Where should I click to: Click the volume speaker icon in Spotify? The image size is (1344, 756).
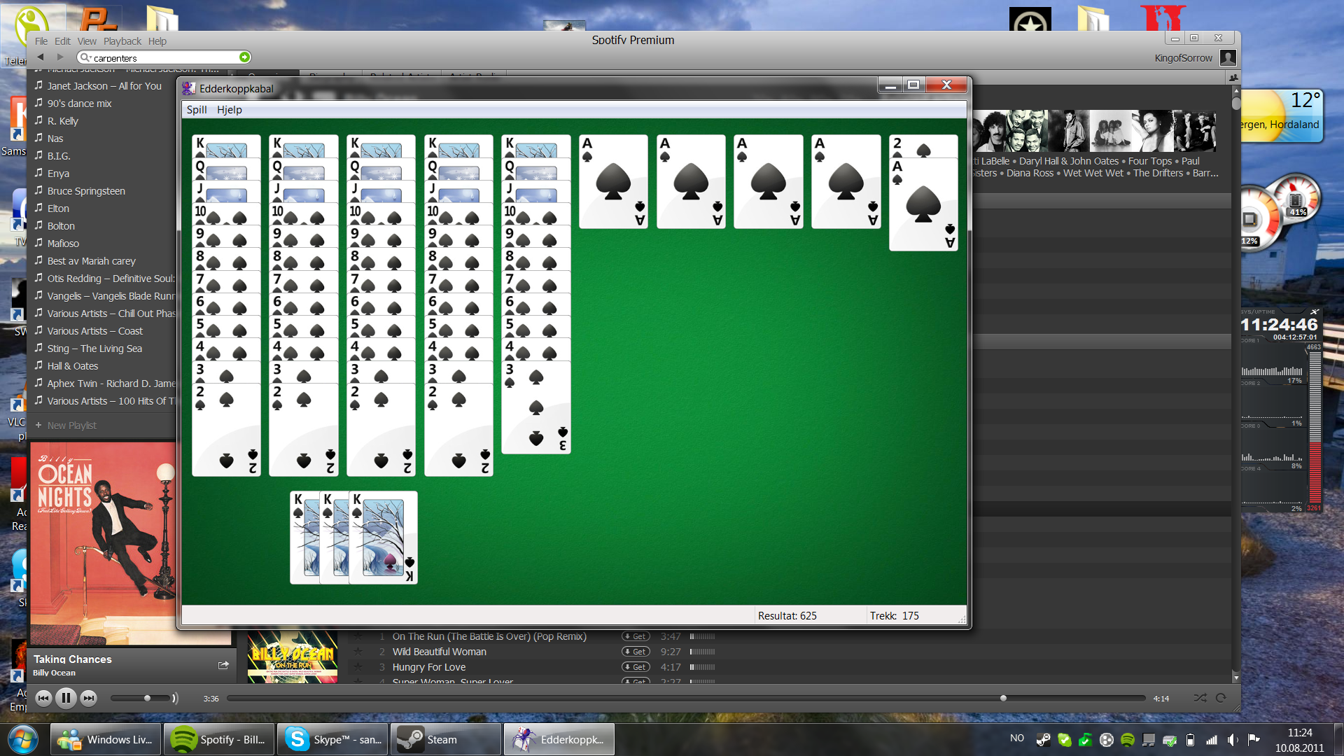175,698
